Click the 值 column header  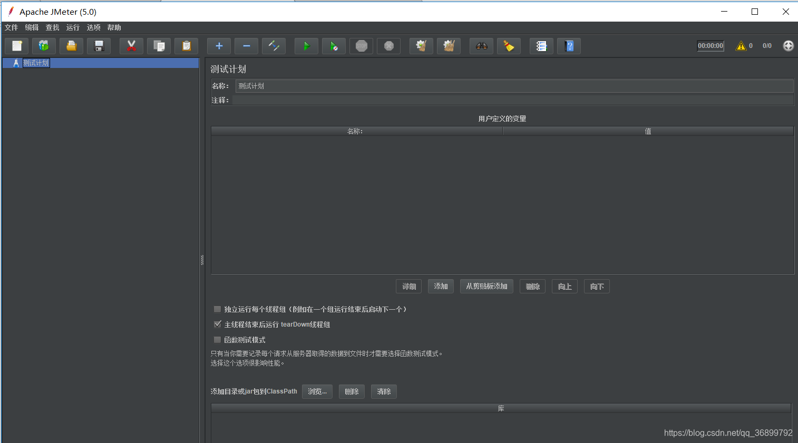click(x=648, y=131)
